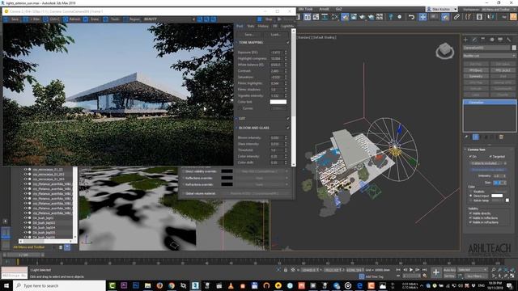The width and height of the screenshot is (518, 291).
Task: Click the Erase button in frame buffer toolbar
Action: pyautogui.click(x=91, y=19)
